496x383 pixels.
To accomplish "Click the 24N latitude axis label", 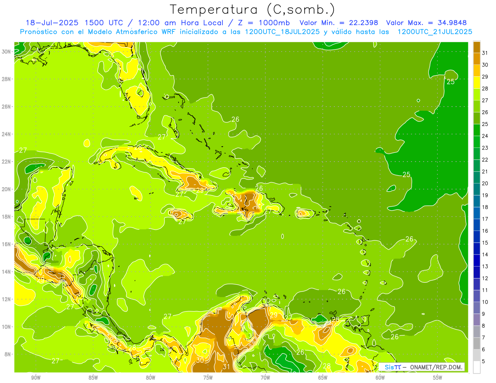I will tap(6, 134).
